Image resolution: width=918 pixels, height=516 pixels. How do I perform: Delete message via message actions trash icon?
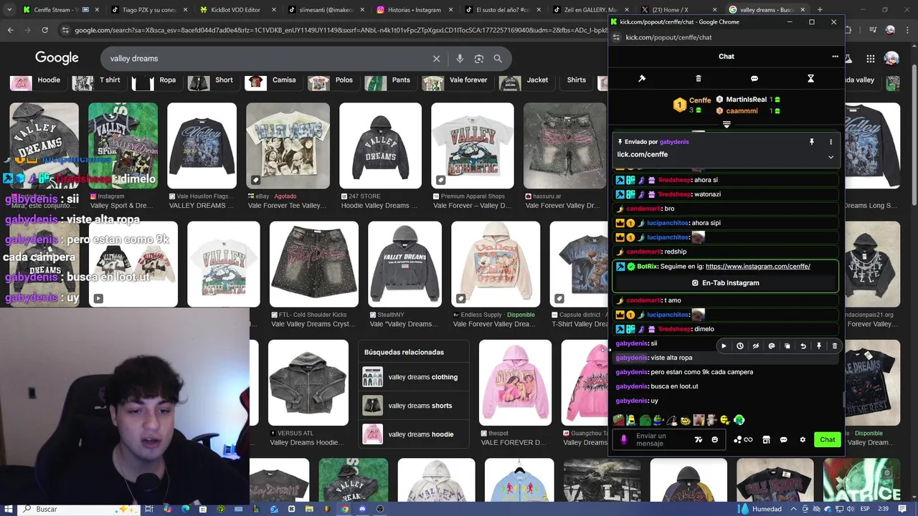point(835,346)
